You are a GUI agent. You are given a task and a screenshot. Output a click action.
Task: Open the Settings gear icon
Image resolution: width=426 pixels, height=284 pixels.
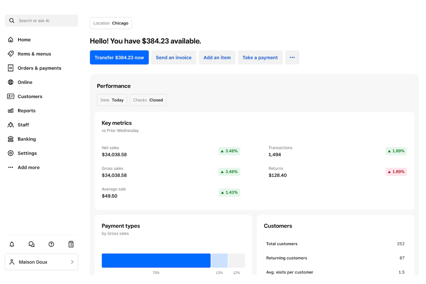(11, 153)
